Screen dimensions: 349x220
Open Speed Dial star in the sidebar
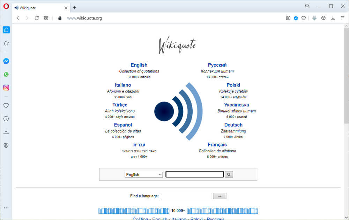pos(6,43)
